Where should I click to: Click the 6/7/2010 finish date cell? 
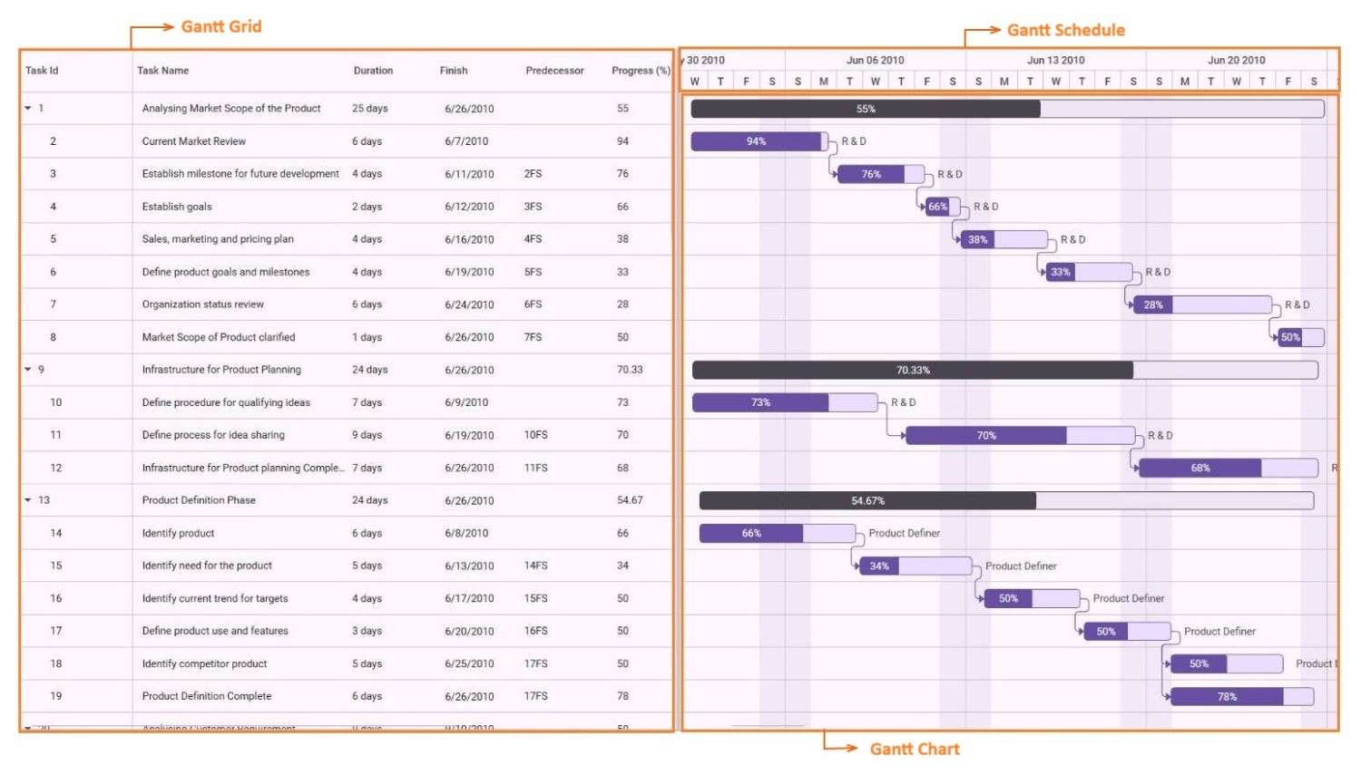(466, 141)
